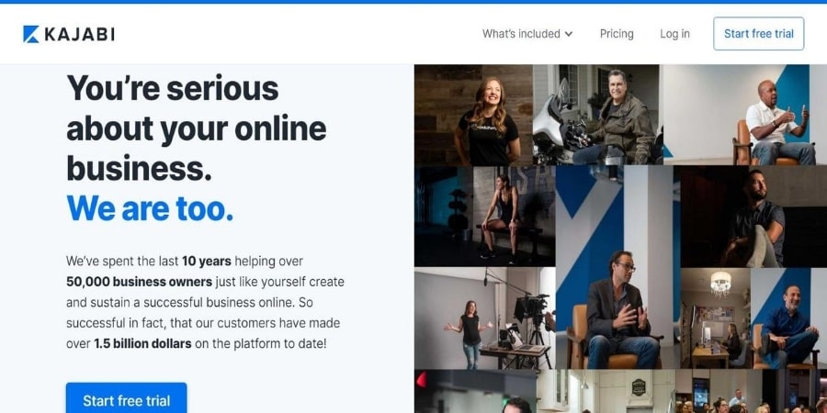Click the blue Start free trial button
This screenshot has width=827, height=413.
127,400
